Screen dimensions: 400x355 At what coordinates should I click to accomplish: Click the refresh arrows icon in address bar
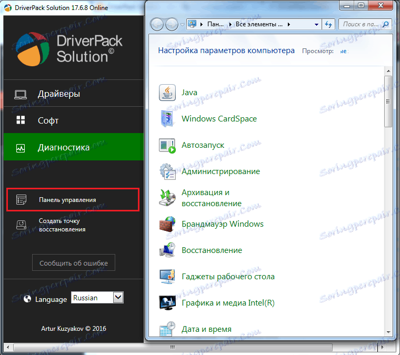[328, 25]
